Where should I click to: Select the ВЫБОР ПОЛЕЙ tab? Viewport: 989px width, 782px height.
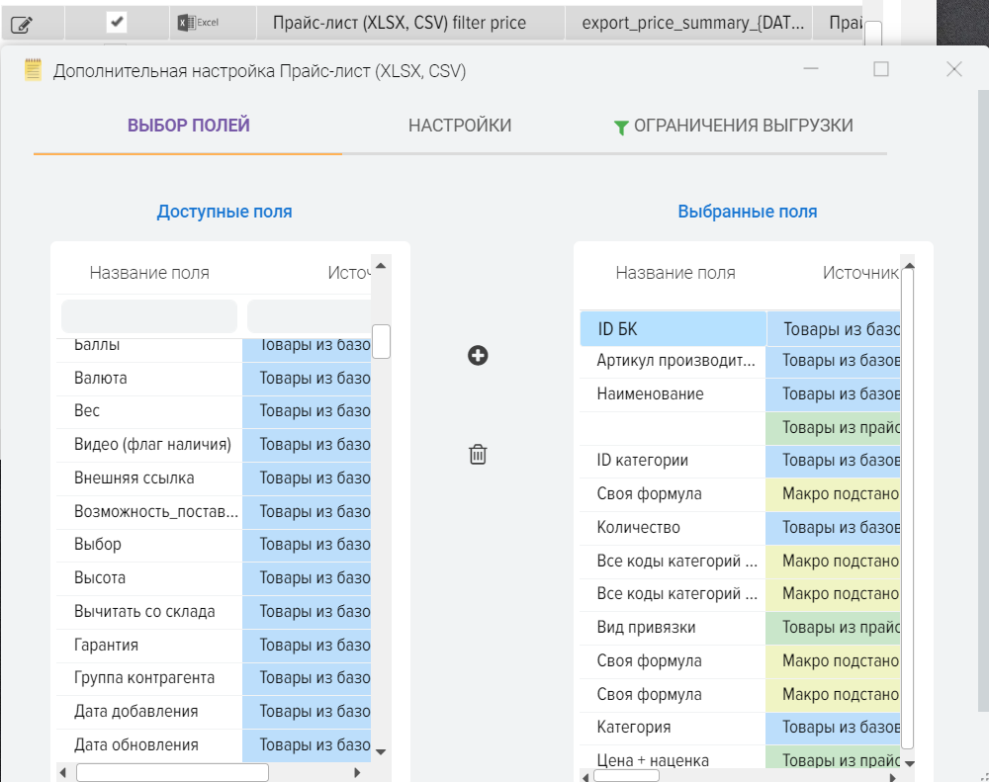click(x=188, y=126)
